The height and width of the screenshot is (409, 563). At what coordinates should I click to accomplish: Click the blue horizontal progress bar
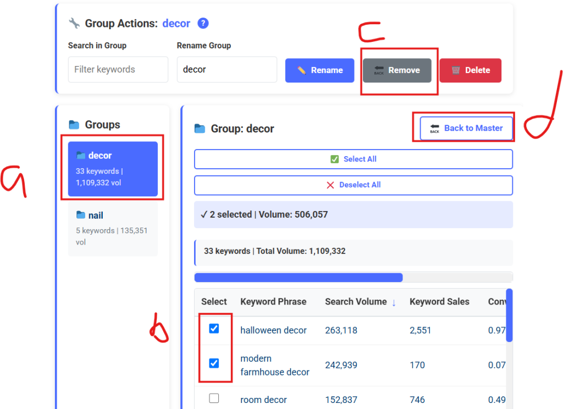(x=299, y=278)
